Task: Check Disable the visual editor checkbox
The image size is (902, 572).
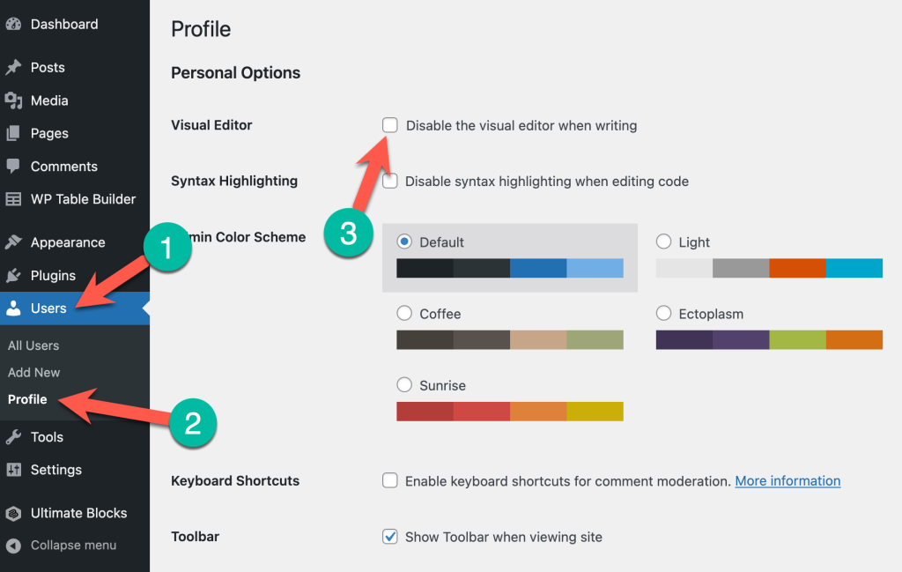Action: point(390,125)
